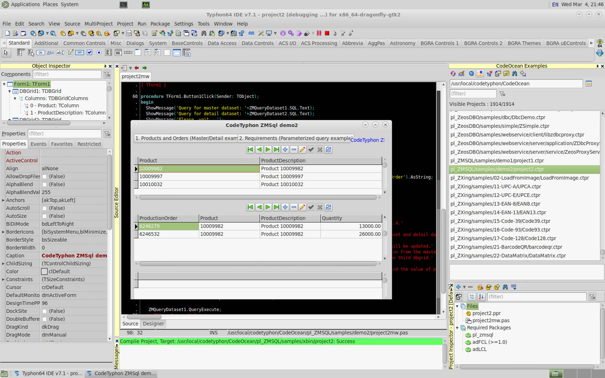The height and width of the screenshot is (378, 605).
Task: Switch to the Designer tab
Action: tap(153, 324)
